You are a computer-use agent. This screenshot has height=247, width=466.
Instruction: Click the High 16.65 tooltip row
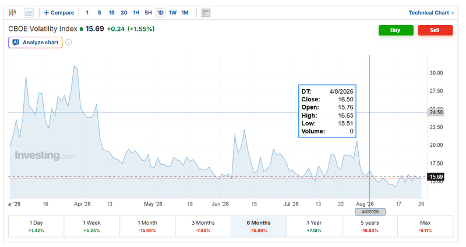click(x=327, y=115)
